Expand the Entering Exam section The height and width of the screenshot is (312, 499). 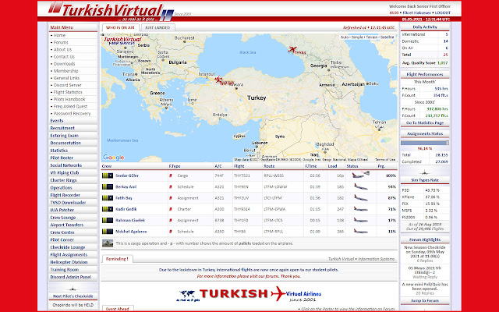click(73, 136)
